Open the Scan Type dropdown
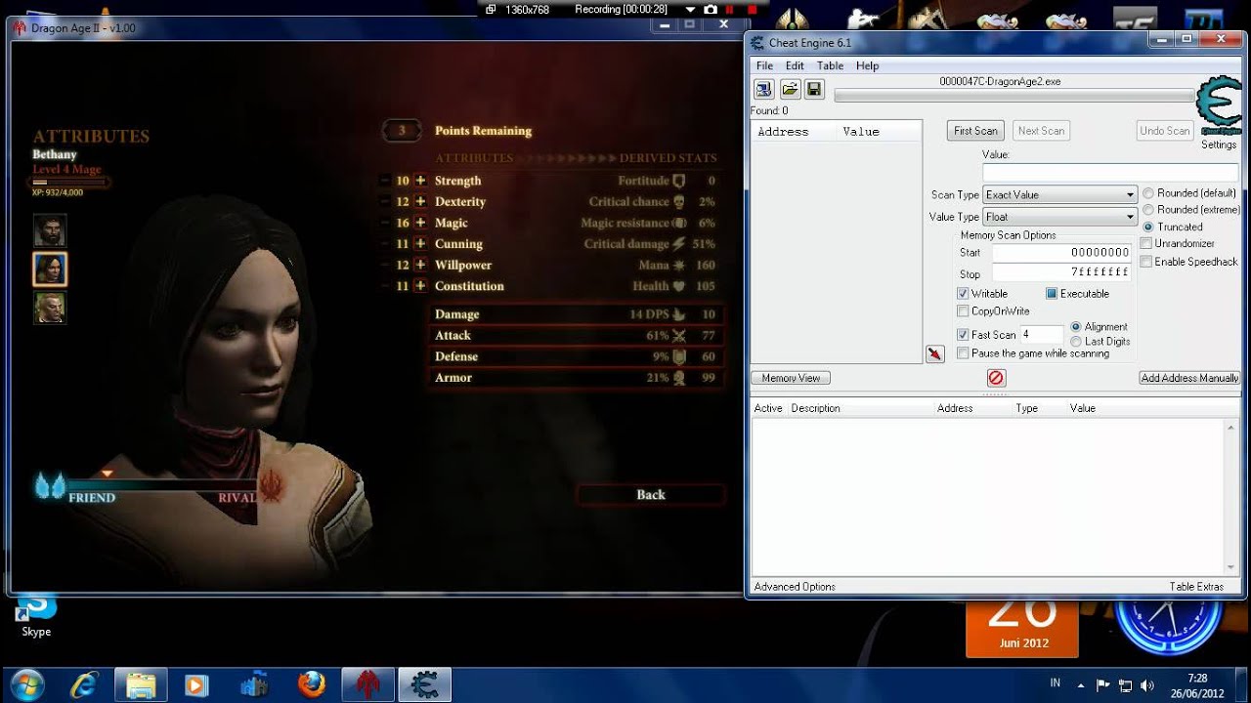The height and width of the screenshot is (703, 1251). point(1059,195)
